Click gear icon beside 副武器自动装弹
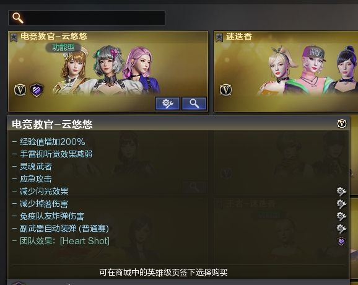Viewport: 358px width, 285px height. pyautogui.click(x=341, y=229)
